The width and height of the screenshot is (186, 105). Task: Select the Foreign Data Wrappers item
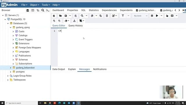(x=30, y=48)
